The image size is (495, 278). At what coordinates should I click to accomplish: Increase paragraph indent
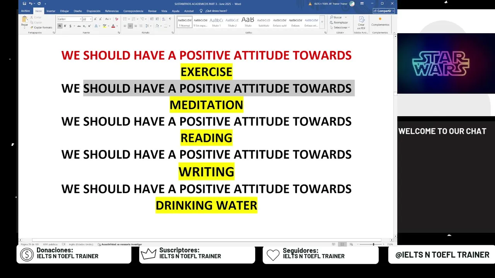157,19
